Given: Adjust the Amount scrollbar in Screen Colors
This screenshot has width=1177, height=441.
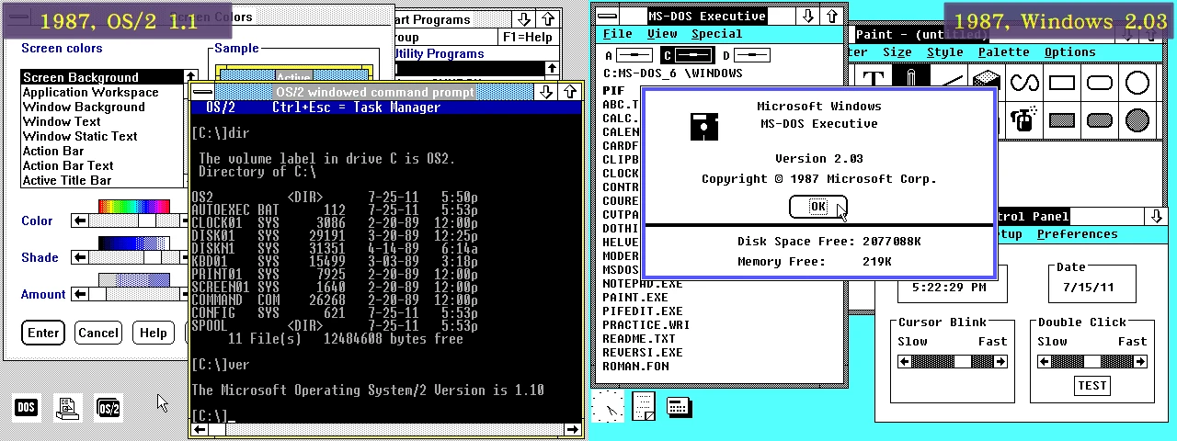Looking at the screenshot, I should tap(129, 294).
